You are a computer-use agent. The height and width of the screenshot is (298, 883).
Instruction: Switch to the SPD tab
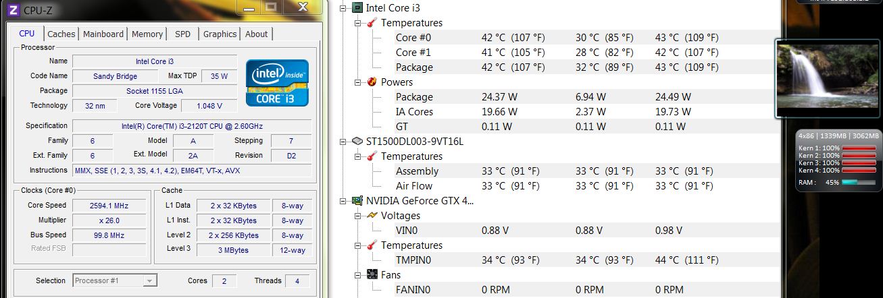182,34
